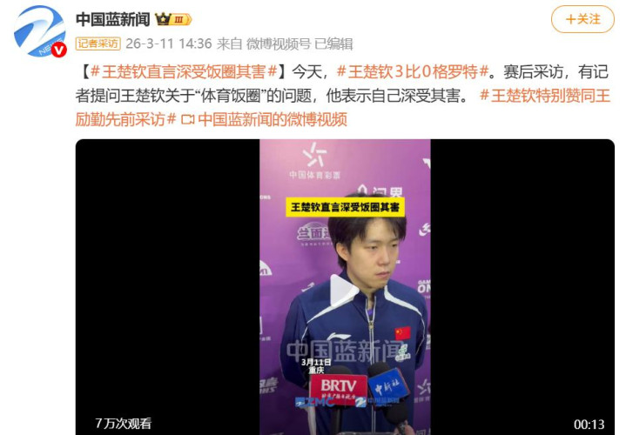Viewport: 626px width, 435px height.
Task: Follow the account with +关注 button
Action: pos(582,19)
